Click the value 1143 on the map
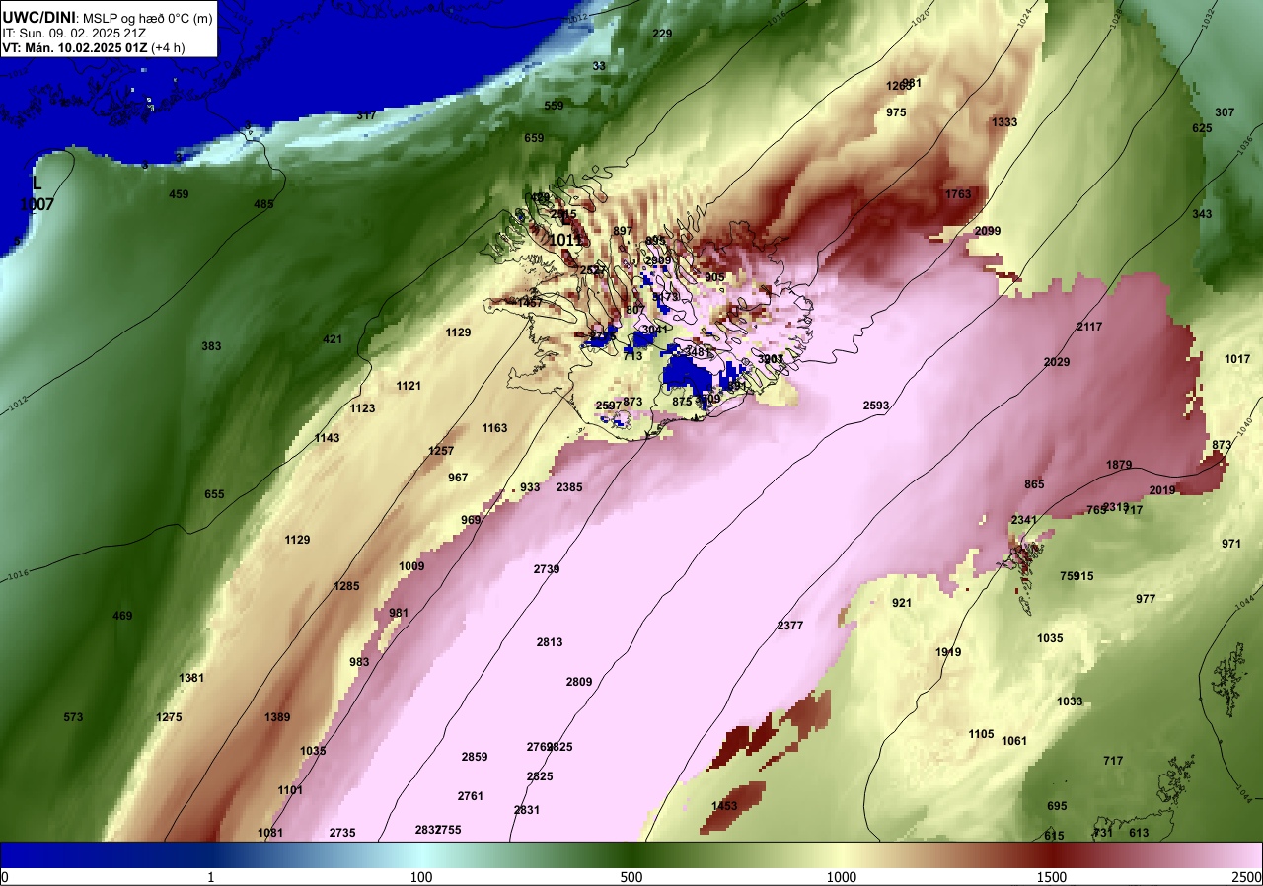Viewport: 1263px width, 886px height. click(x=327, y=438)
